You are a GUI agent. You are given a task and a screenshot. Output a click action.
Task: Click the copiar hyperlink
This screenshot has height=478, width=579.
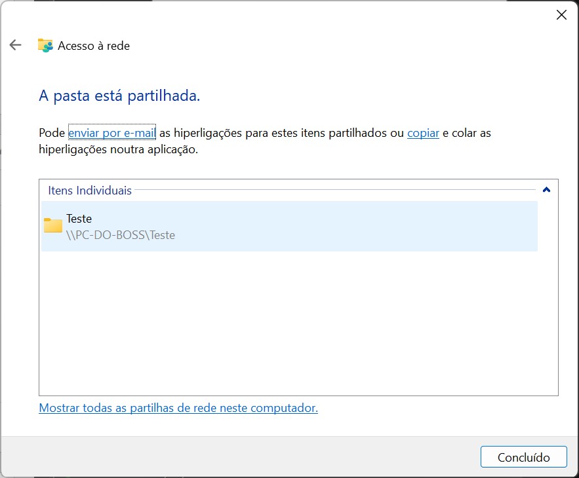tap(423, 133)
